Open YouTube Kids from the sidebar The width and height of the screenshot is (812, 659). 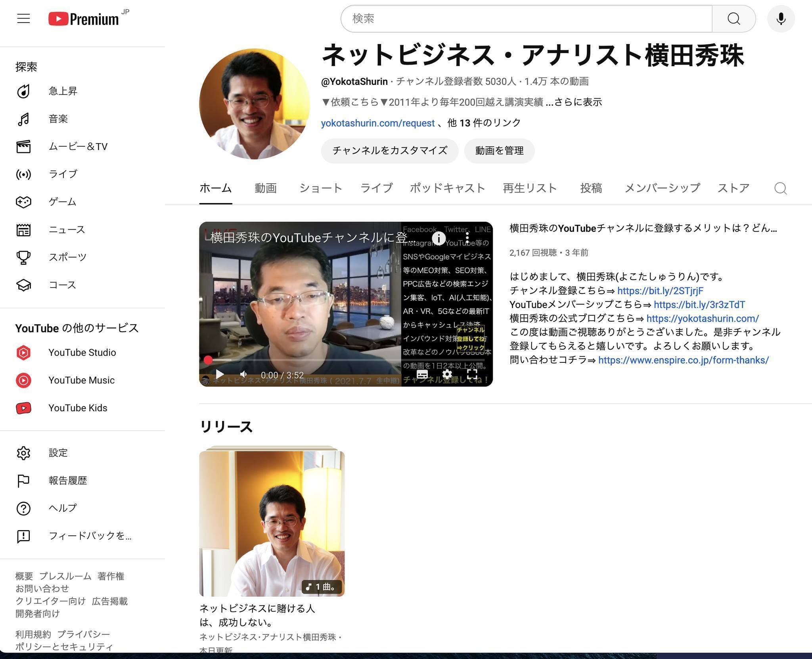[x=78, y=408]
